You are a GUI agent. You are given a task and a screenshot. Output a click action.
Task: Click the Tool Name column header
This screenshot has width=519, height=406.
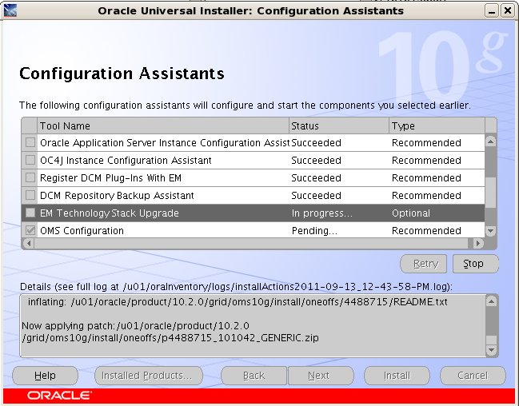point(163,126)
